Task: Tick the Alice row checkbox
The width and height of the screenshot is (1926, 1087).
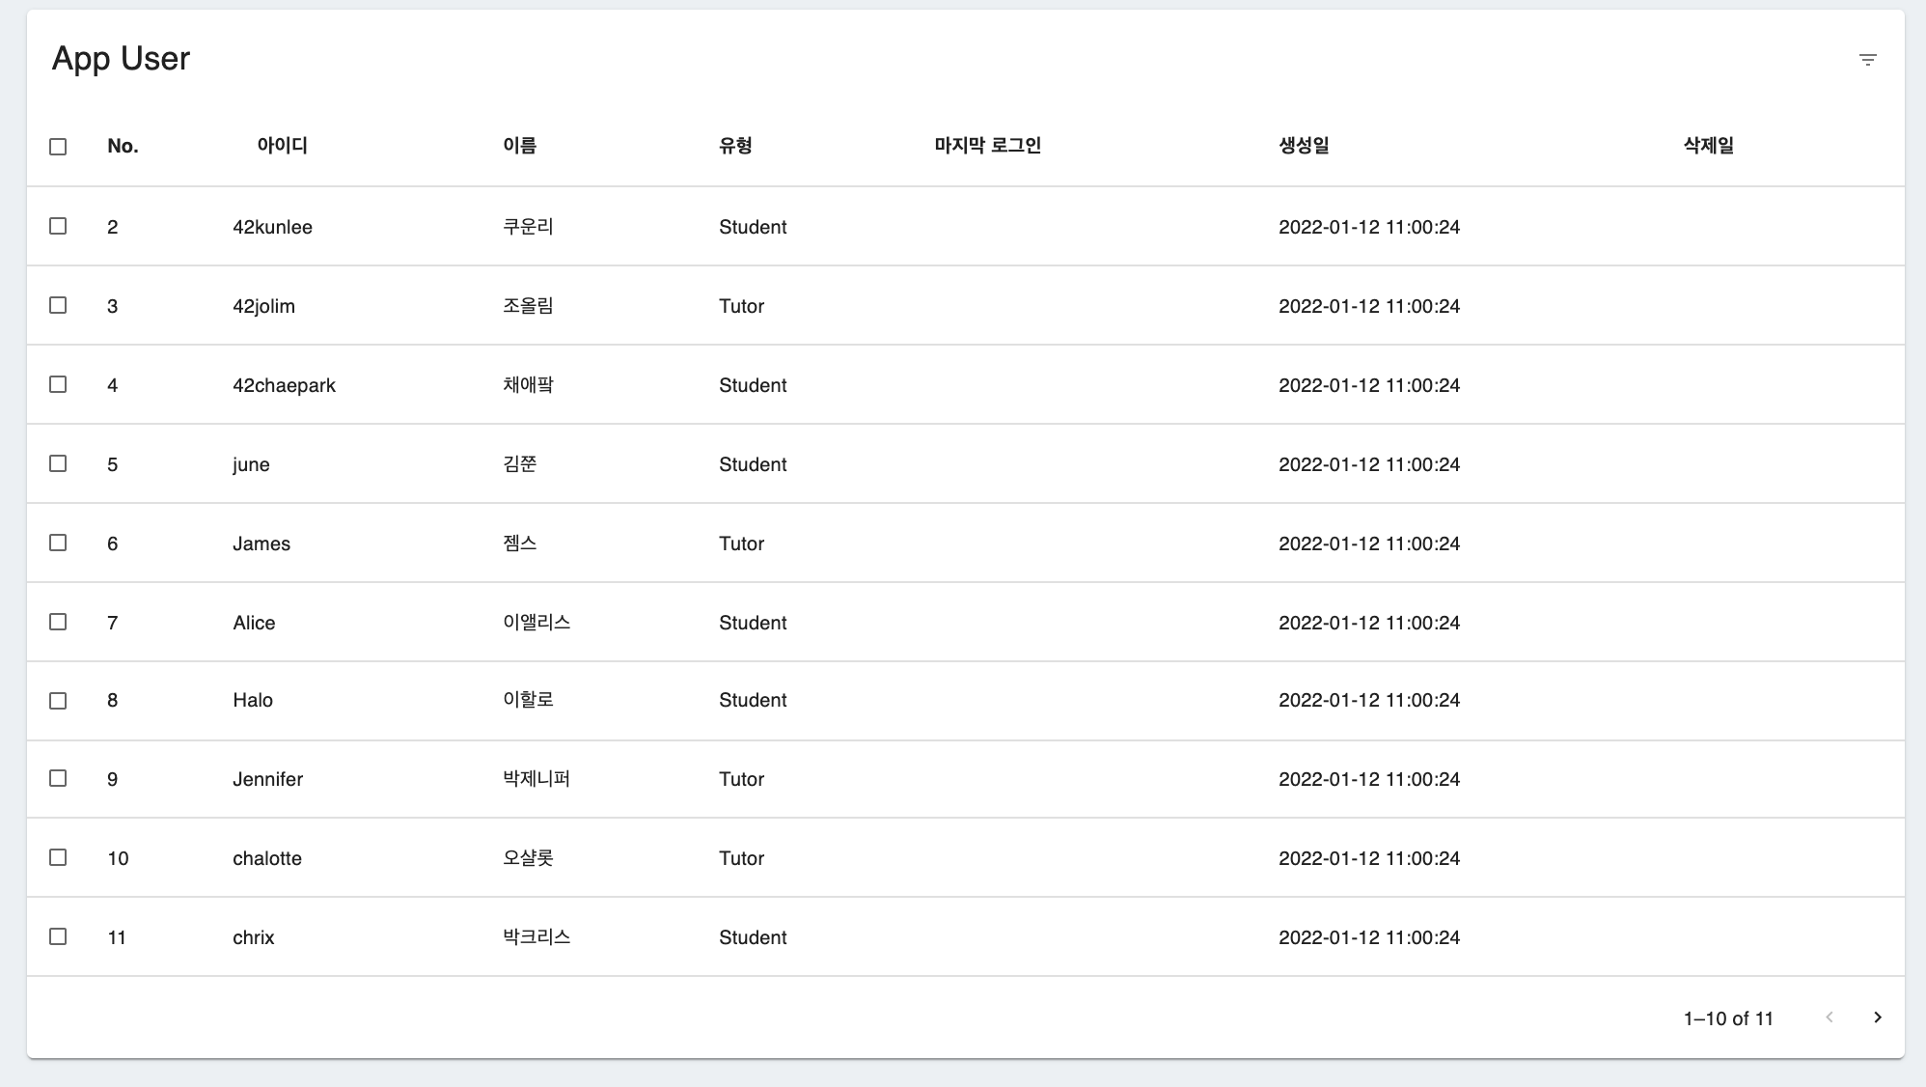Action: tap(58, 622)
